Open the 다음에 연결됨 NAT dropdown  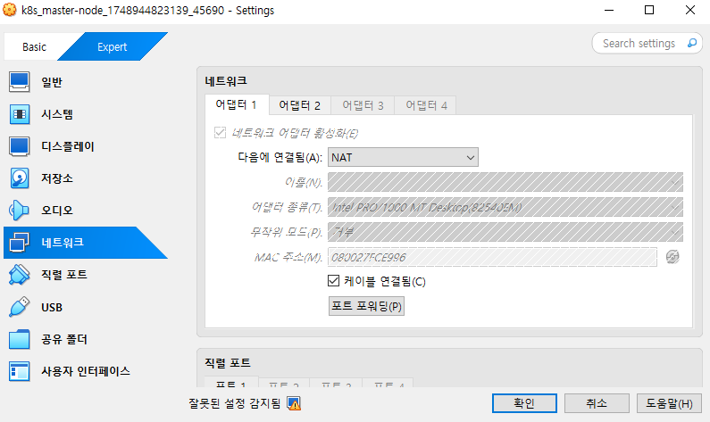(403, 157)
